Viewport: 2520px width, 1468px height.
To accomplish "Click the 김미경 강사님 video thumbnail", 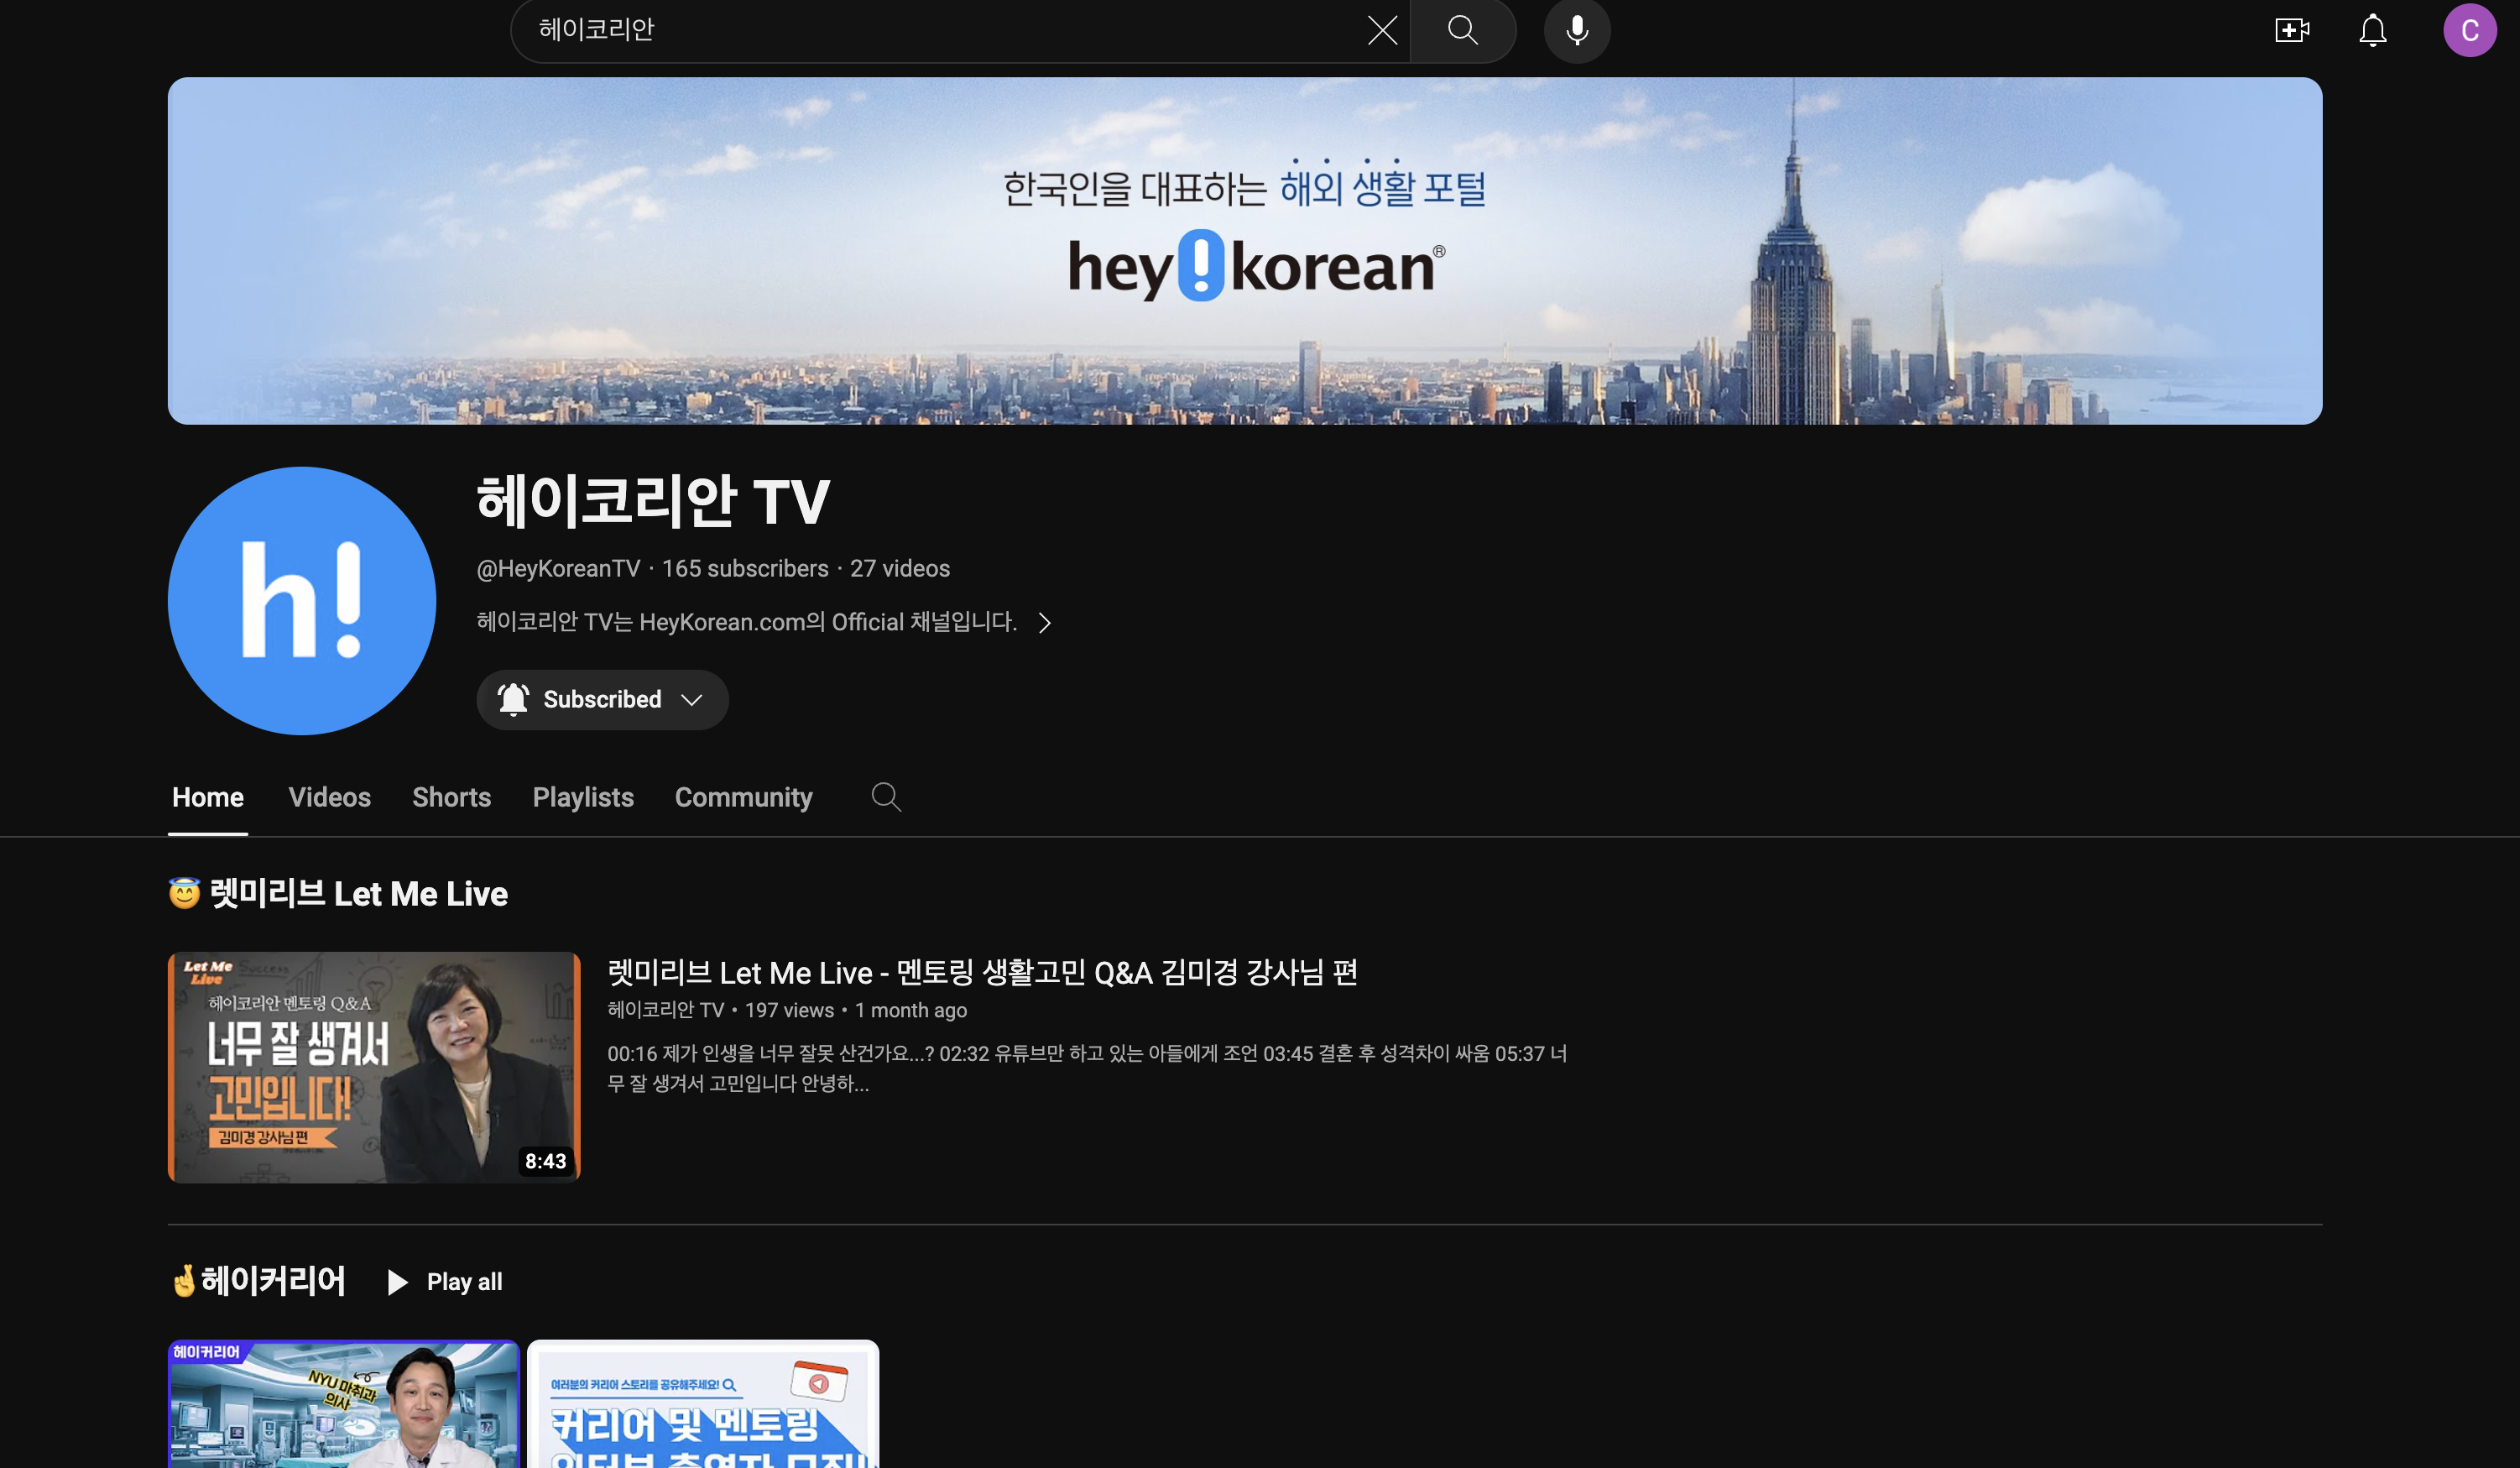I will click(x=374, y=1066).
